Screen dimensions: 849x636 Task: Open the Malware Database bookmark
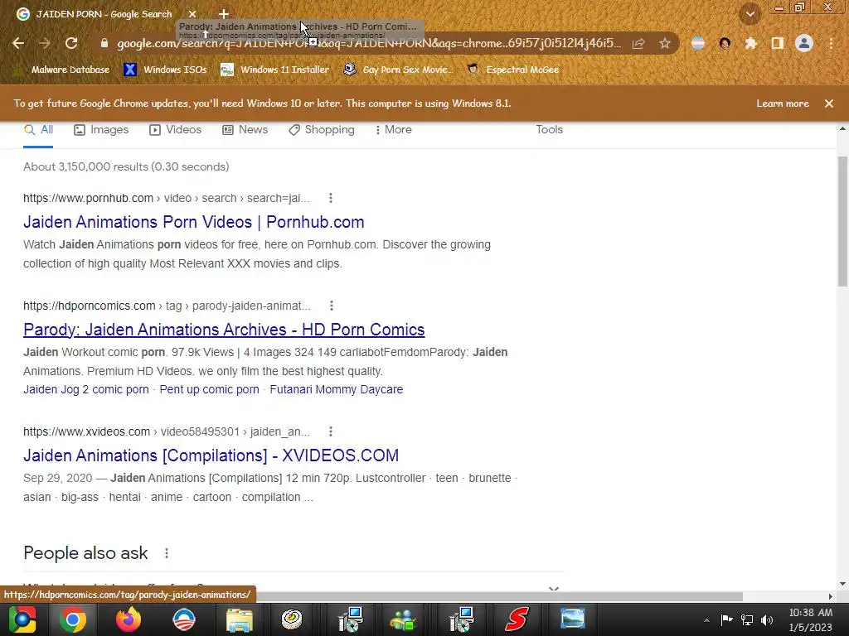pos(63,70)
